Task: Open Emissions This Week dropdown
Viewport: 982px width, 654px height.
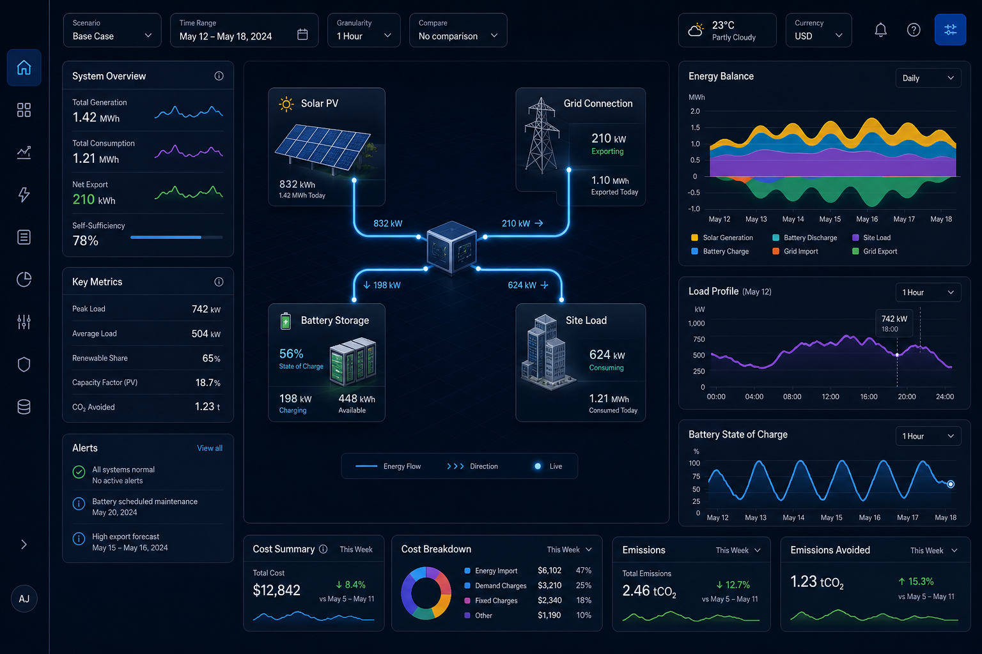Action: click(738, 550)
